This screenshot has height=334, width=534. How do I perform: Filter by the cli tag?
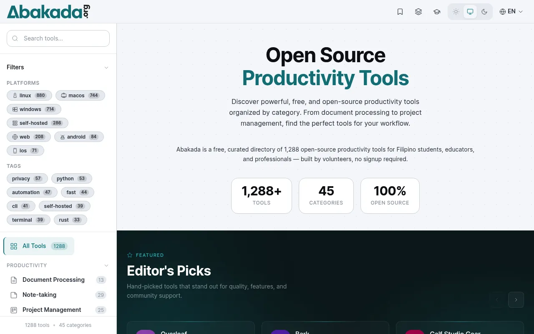point(21,206)
